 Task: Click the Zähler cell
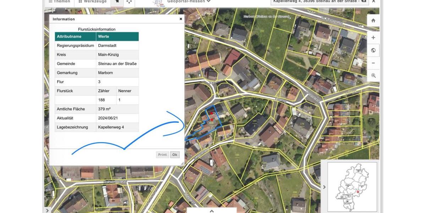pos(106,91)
